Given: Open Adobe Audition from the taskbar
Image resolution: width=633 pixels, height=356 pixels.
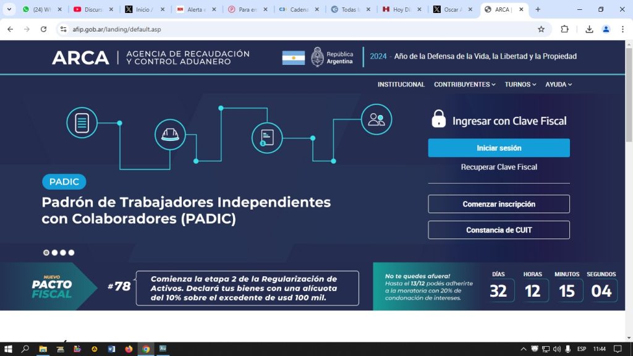Looking at the screenshot, I should 164,349.
